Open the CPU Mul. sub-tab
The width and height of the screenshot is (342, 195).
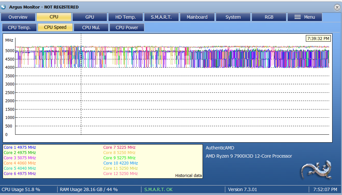91,28
